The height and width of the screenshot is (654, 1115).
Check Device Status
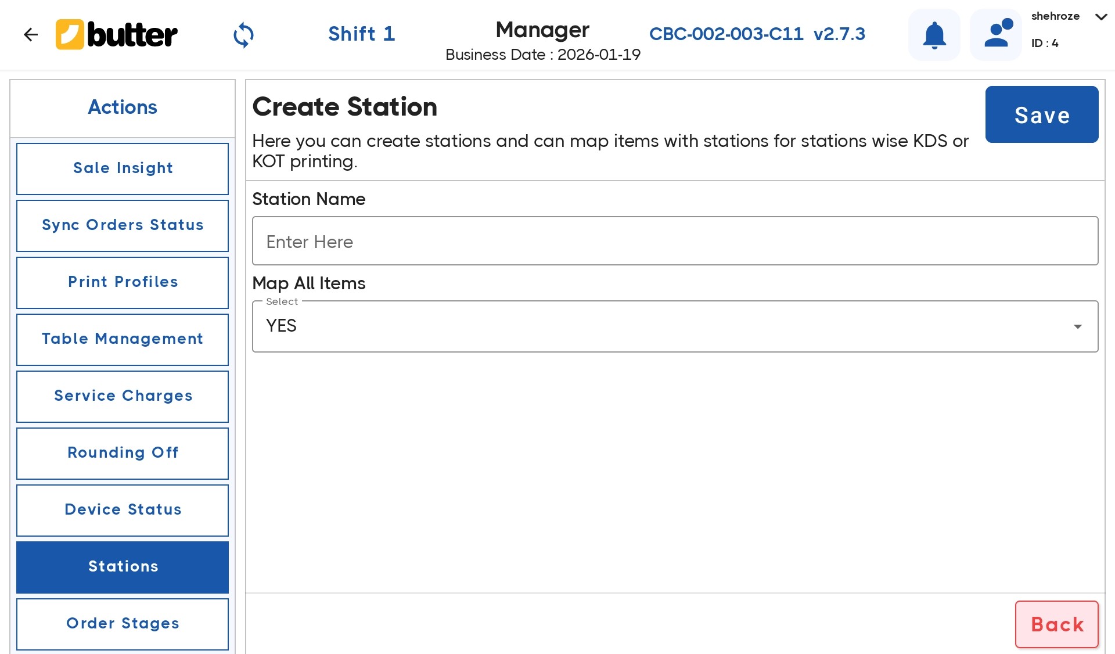(x=123, y=510)
